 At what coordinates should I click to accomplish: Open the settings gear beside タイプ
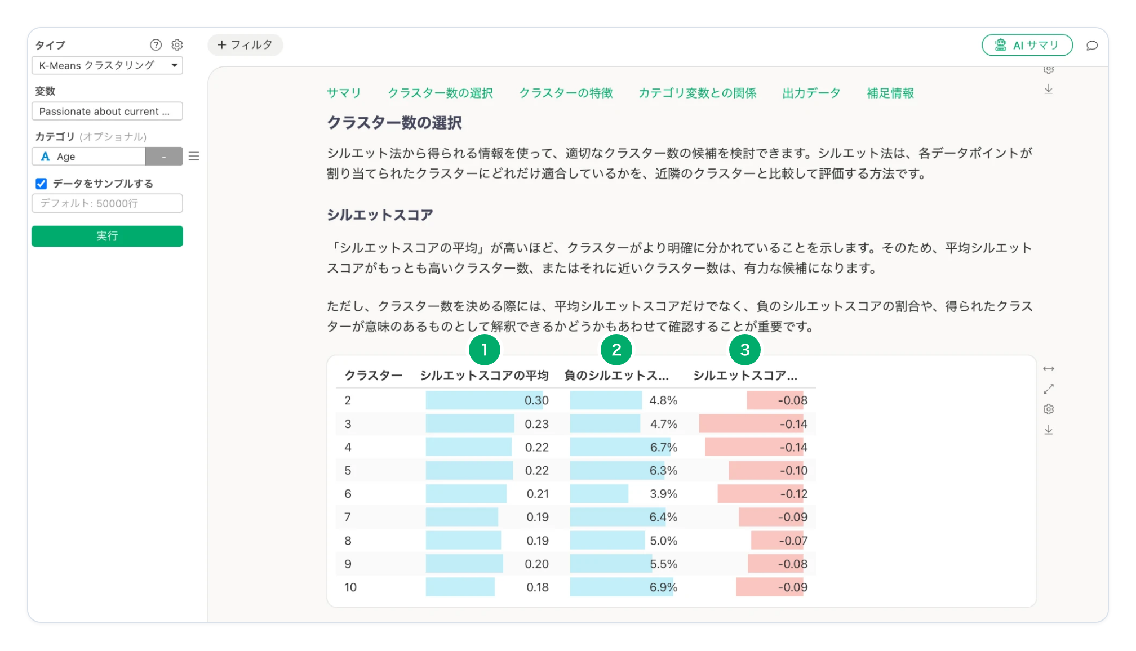177,45
